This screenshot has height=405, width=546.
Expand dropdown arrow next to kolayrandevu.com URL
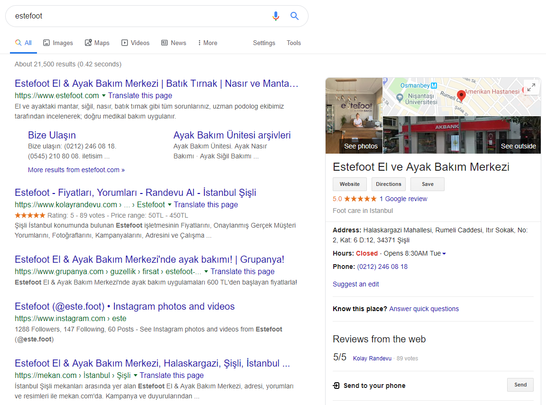point(170,204)
